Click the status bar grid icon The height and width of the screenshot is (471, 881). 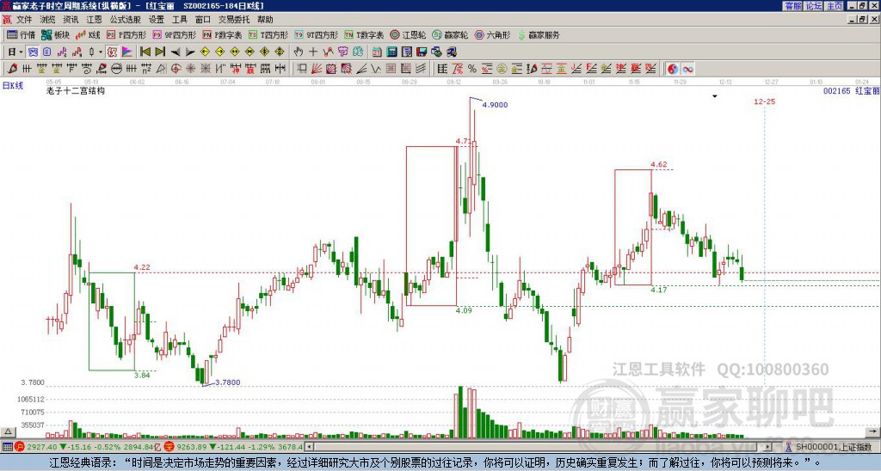pyautogui.click(x=7, y=447)
